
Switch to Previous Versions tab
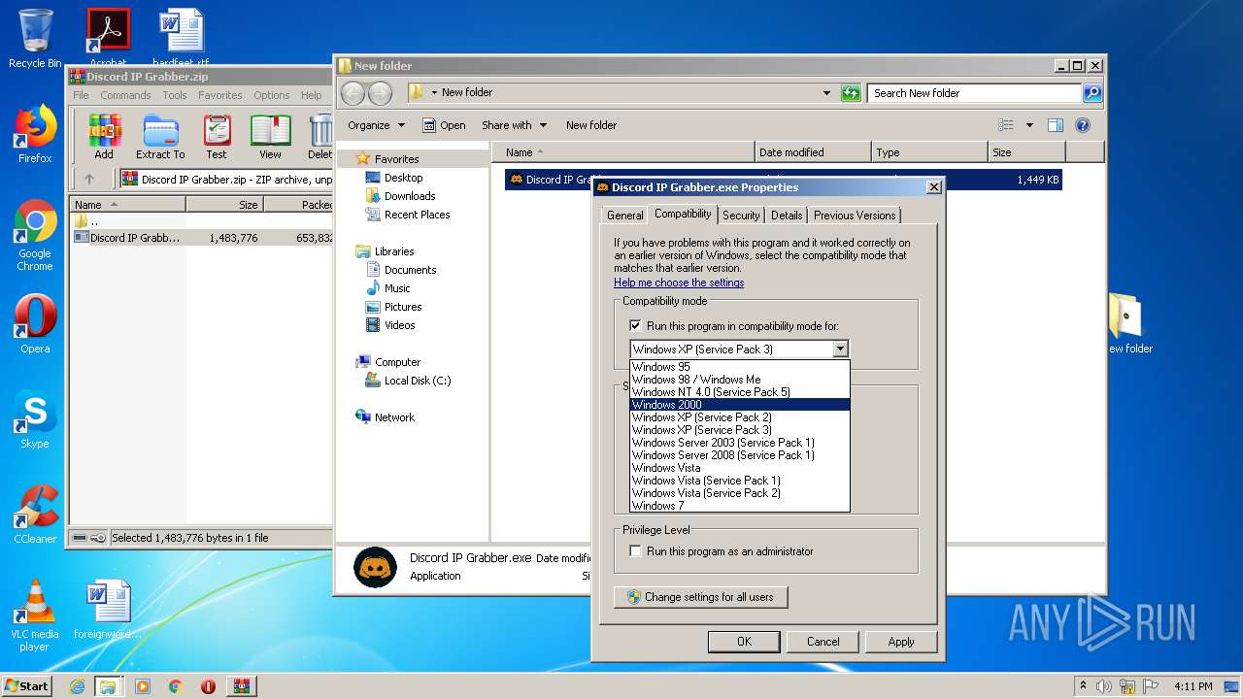coord(855,216)
